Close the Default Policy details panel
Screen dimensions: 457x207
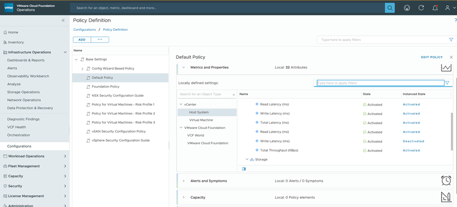click(451, 57)
